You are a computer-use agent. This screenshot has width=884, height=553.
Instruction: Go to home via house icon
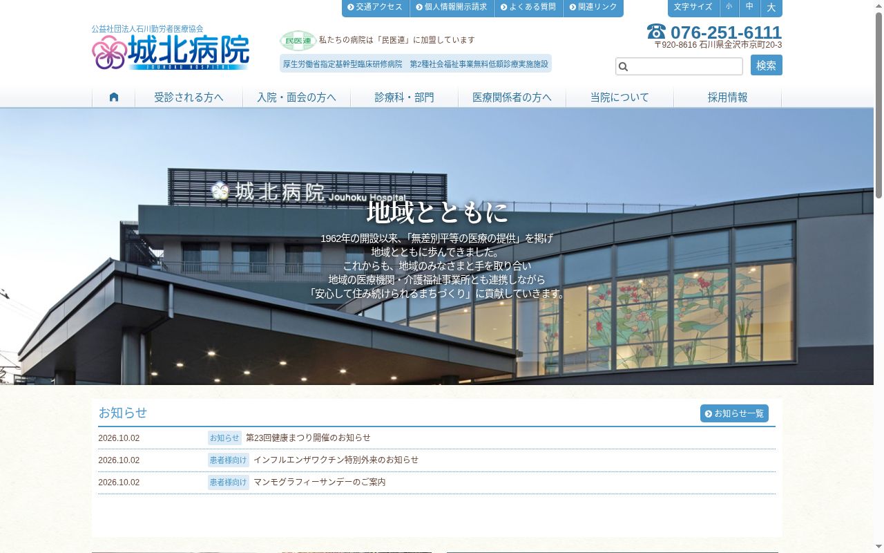114,97
